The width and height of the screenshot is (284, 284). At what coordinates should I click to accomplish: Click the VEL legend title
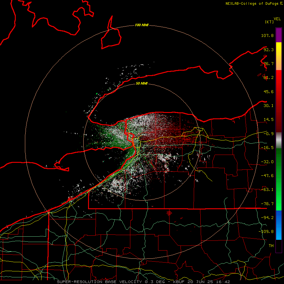point(277,19)
